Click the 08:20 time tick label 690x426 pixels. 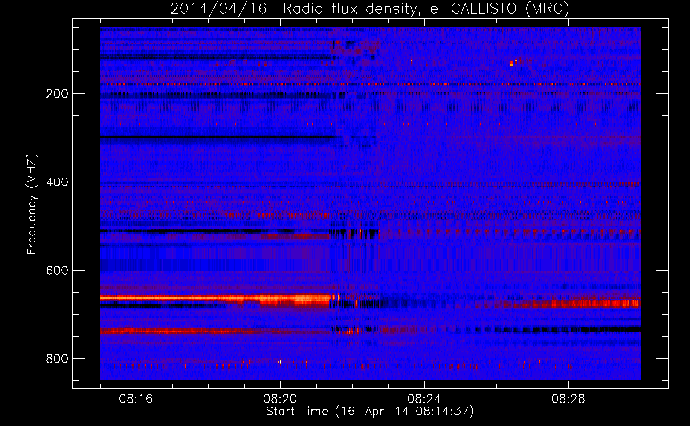(280, 399)
